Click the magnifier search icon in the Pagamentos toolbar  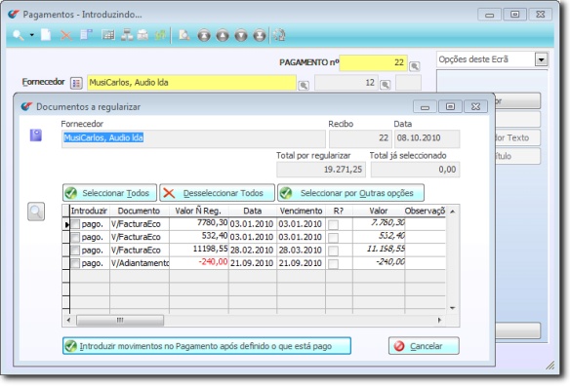(19, 35)
